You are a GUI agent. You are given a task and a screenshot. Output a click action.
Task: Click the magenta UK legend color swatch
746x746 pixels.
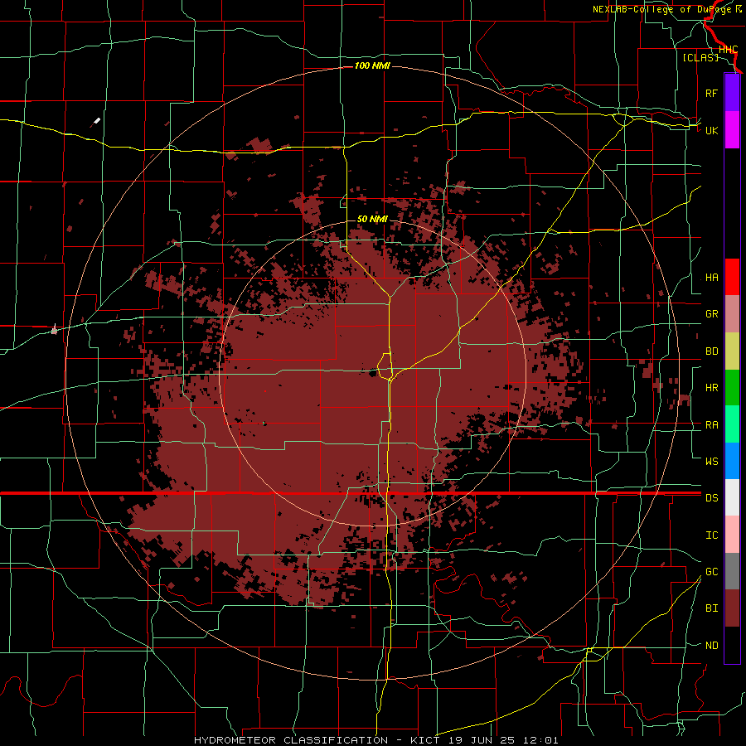[732, 130]
